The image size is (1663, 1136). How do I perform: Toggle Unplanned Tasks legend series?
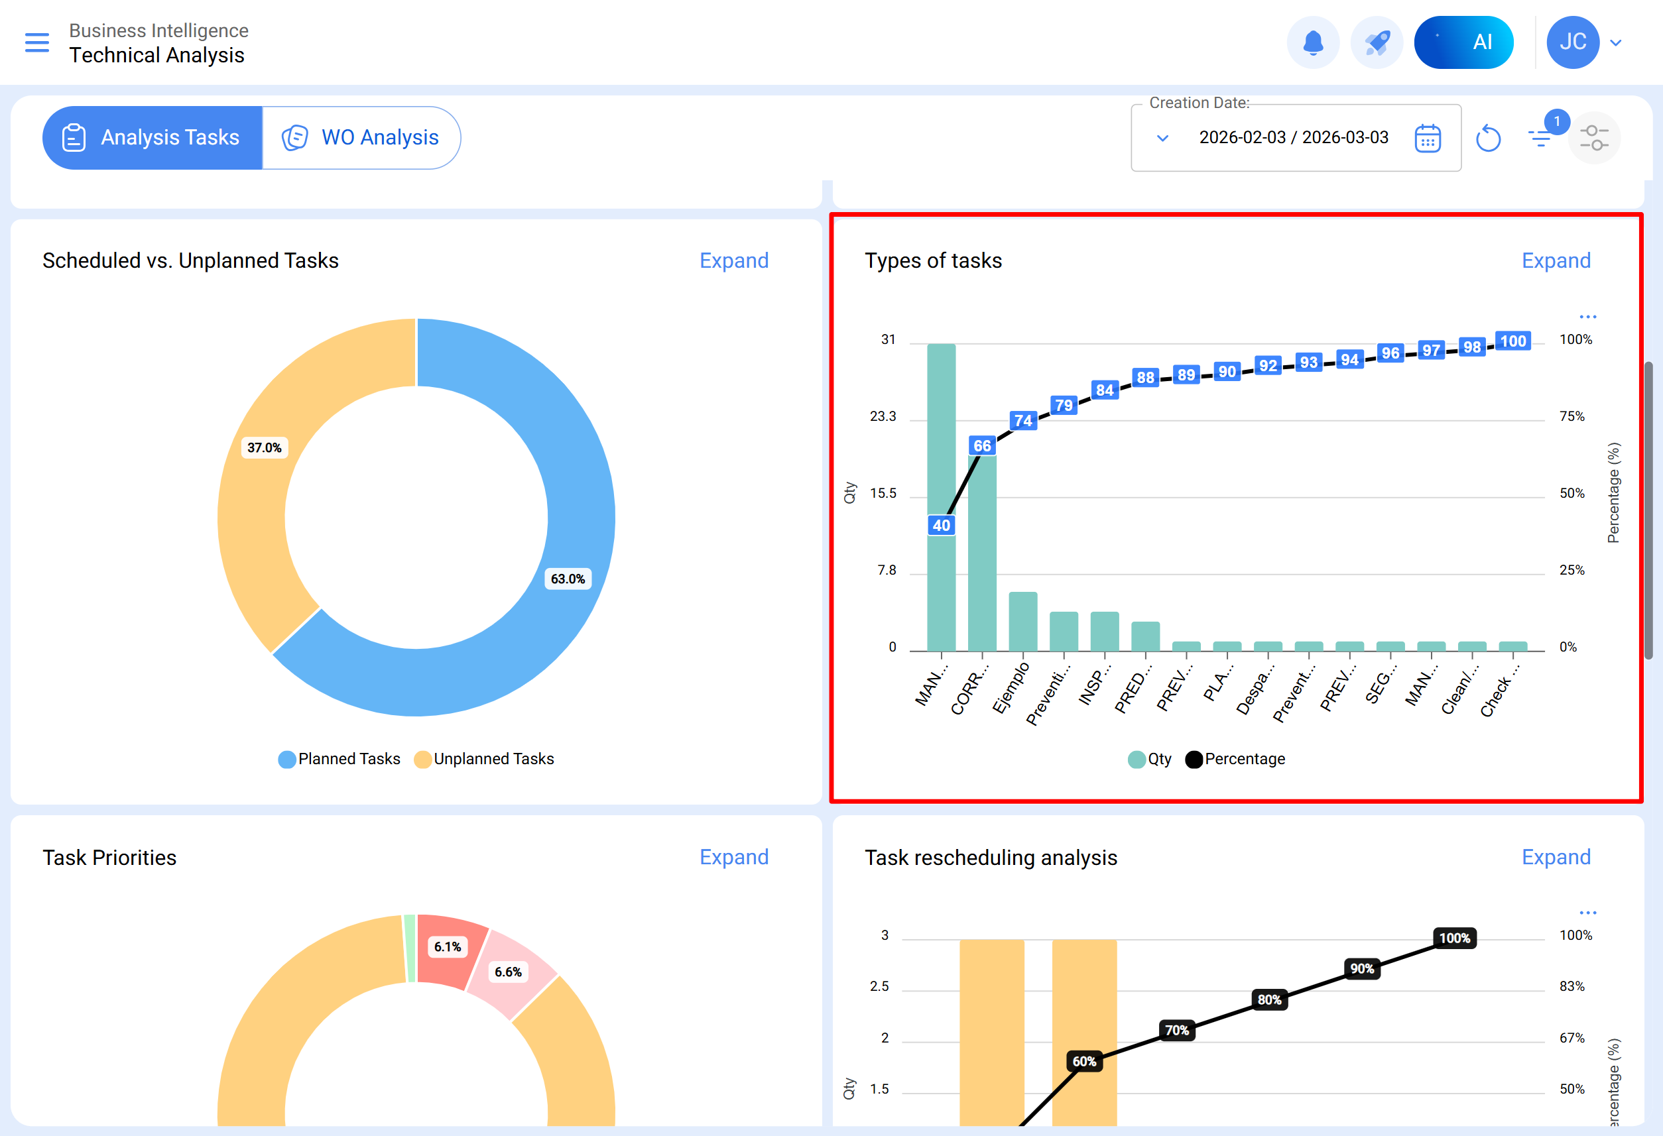485,758
